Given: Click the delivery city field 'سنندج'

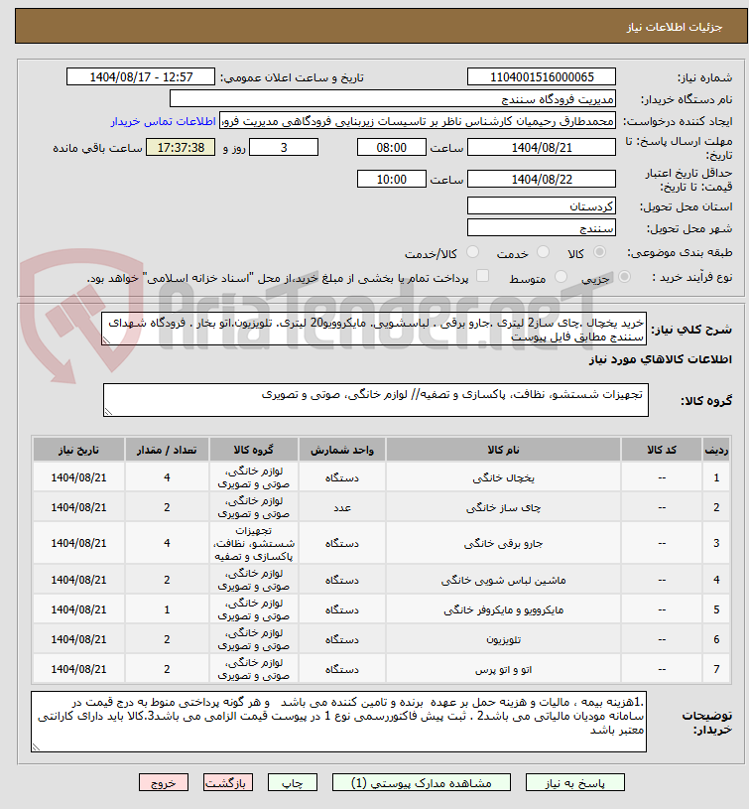Looking at the screenshot, I should [542, 227].
